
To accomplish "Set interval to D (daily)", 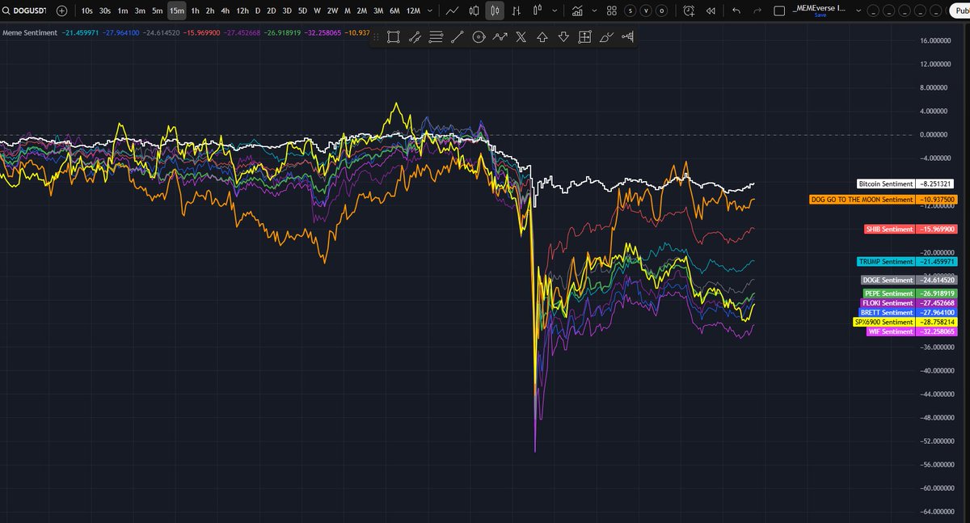I will click(x=258, y=11).
